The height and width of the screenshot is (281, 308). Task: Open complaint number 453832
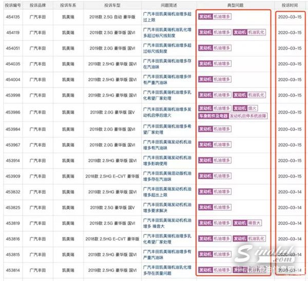(13, 191)
